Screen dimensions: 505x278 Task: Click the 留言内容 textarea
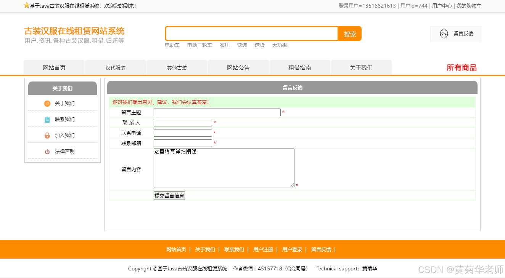224,168
